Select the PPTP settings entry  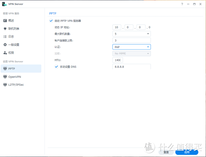[21, 69]
